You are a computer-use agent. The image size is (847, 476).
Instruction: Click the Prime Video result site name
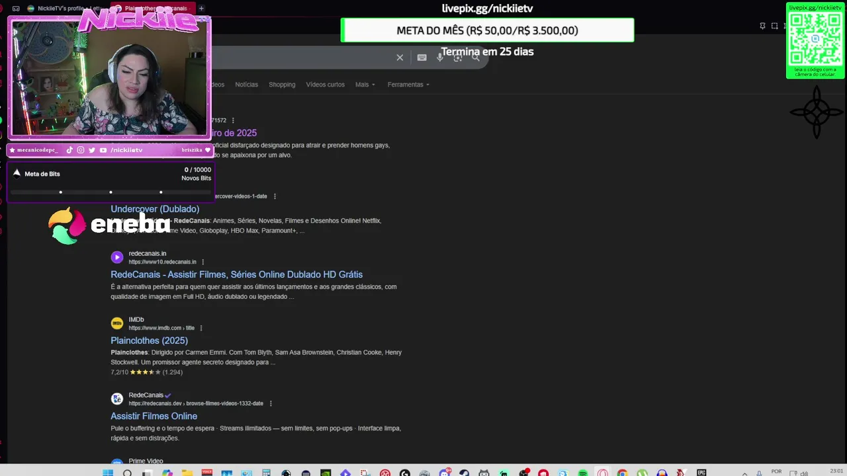pyautogui.click(x=146, y=461)
